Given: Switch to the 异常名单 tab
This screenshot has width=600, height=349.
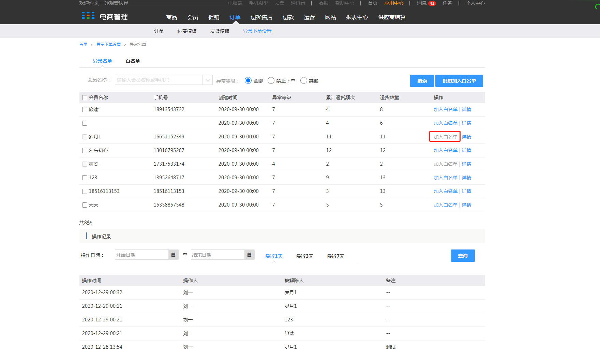Looking at the screenshot, I should (102, 61).
